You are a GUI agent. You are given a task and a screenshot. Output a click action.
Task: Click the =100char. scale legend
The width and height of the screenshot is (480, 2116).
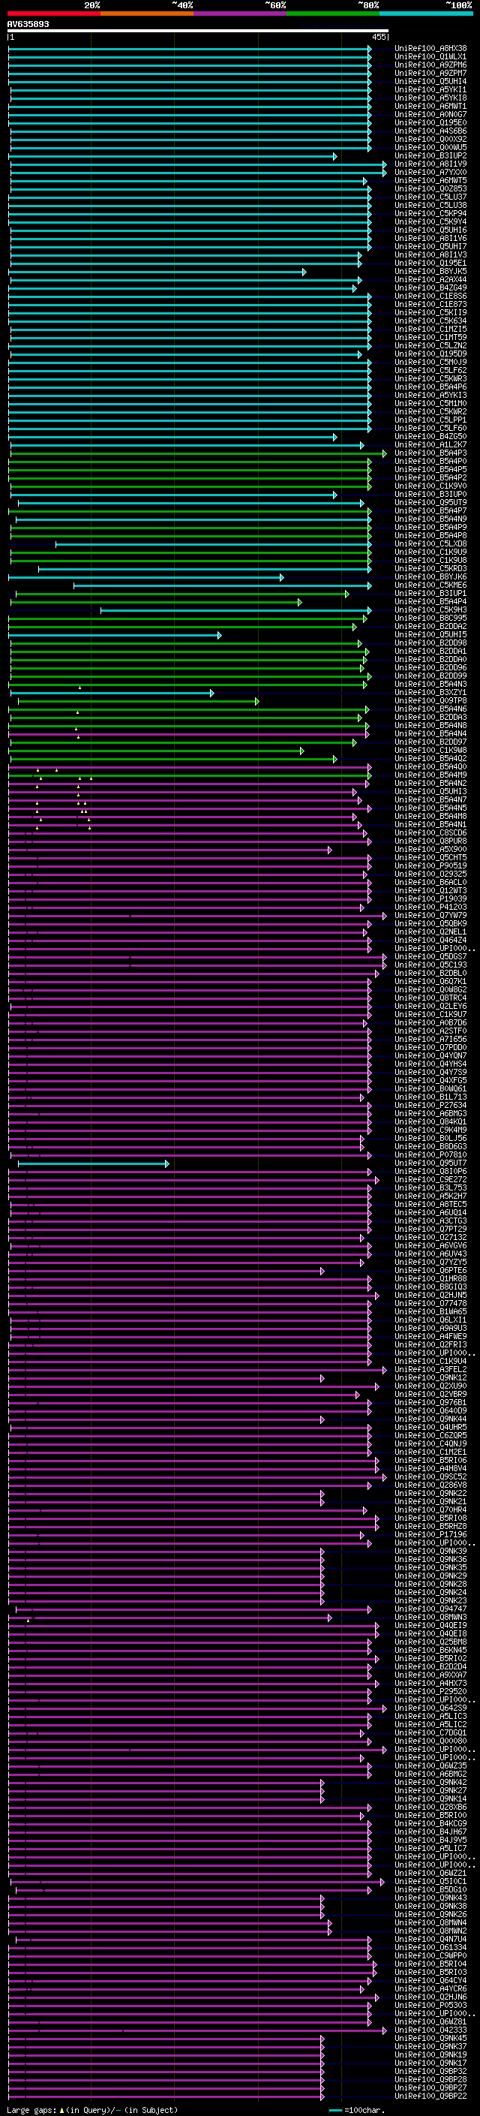tap(356, 2110)
